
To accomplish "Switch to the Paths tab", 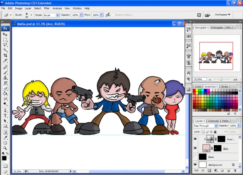I will tap(225, 121).
